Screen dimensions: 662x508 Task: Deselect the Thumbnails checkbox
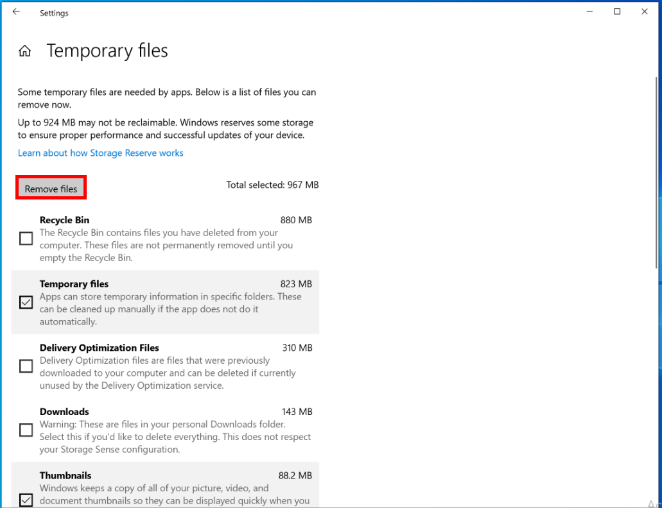click(x=26, y=499)
